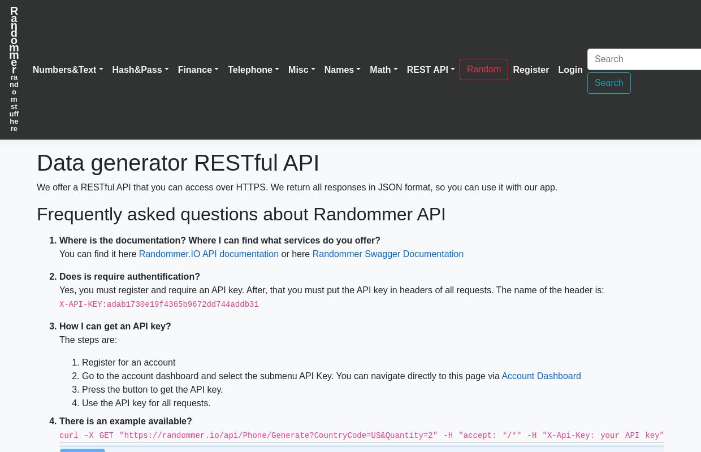Open the Finance dropdown
Viewport: 701px width, 452px height.
(198, 69)
